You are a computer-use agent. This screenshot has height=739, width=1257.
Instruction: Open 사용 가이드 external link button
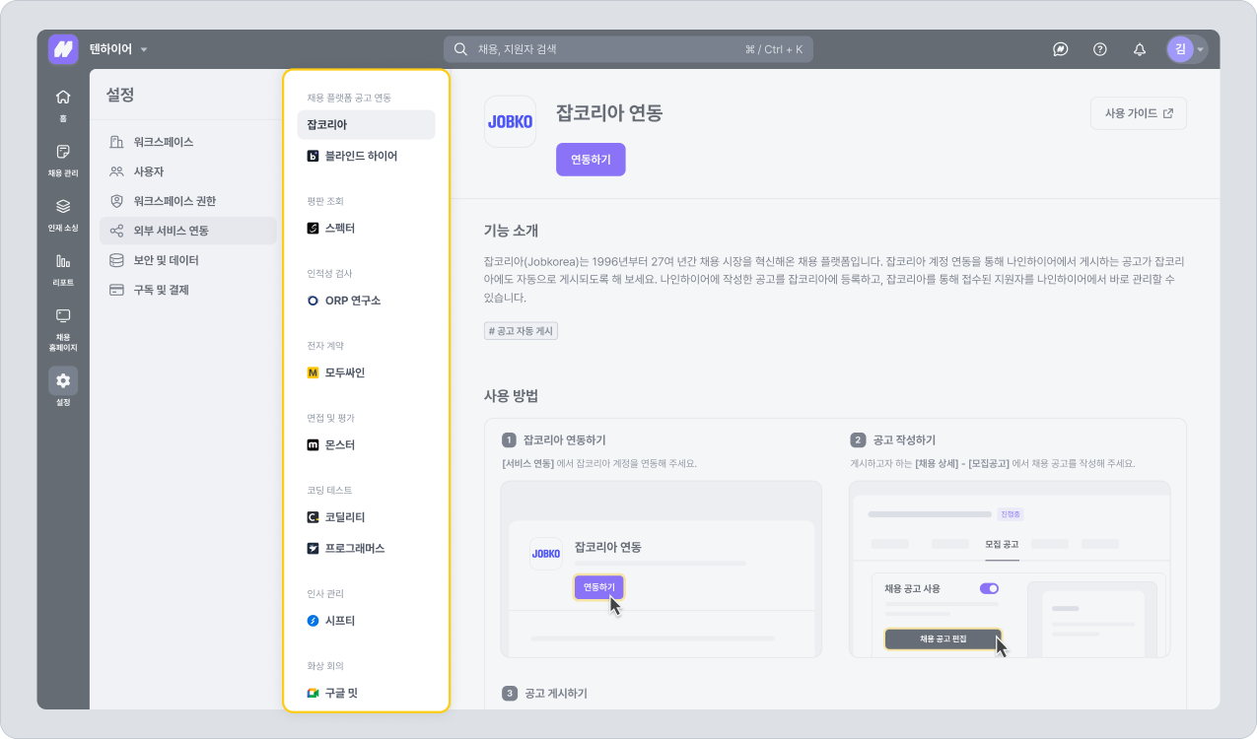click(1139, 113)
